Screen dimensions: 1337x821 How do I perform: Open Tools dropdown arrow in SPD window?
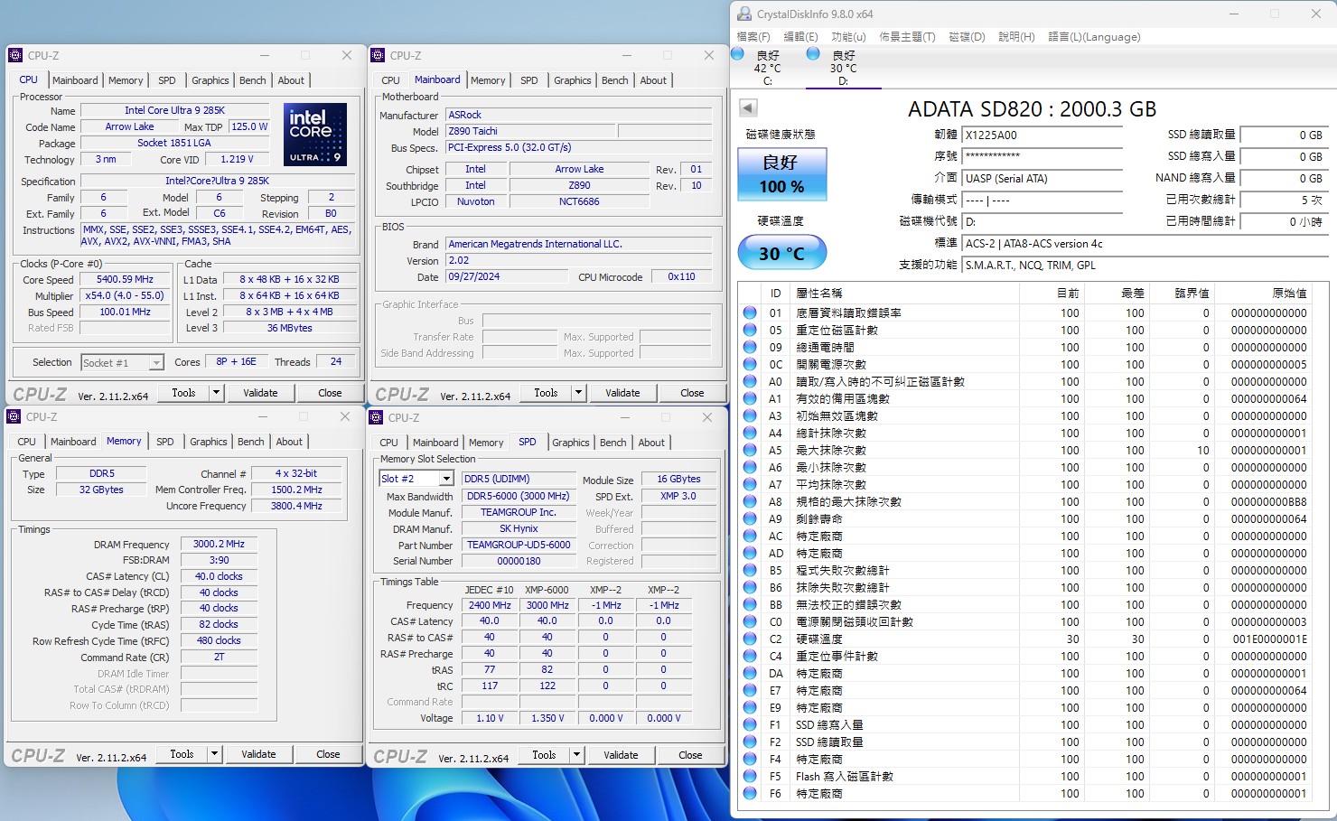pos(576,755)
